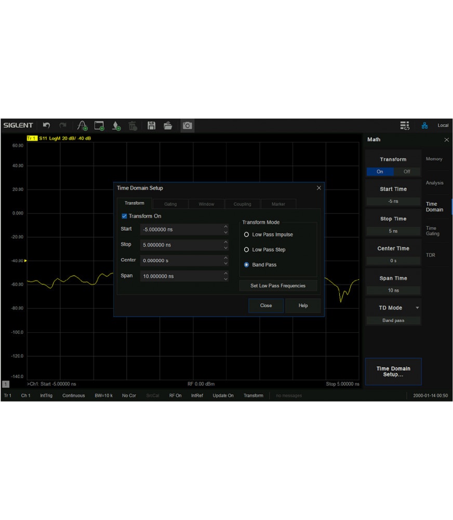The image size is (453, 520).
Task: Add a new trace icon
Action: point(82,126)
